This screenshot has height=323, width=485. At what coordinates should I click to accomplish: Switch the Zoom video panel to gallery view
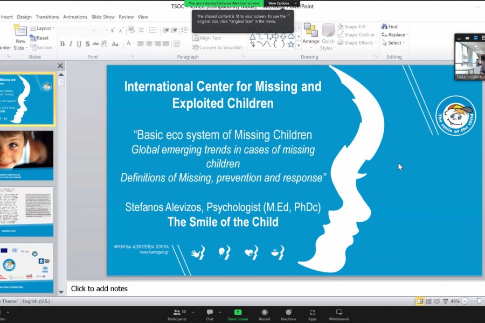pos(483,38)
